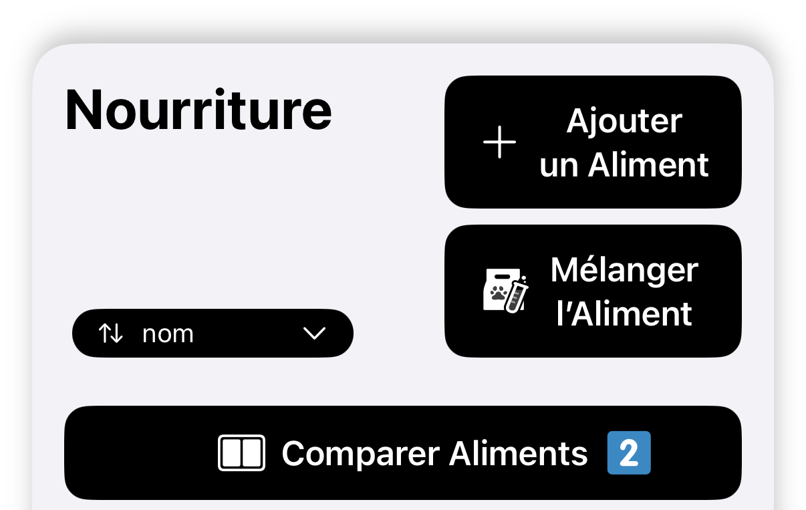Click the 'Nourriture' page heading
806x510 pixels.
pos(198,110)
